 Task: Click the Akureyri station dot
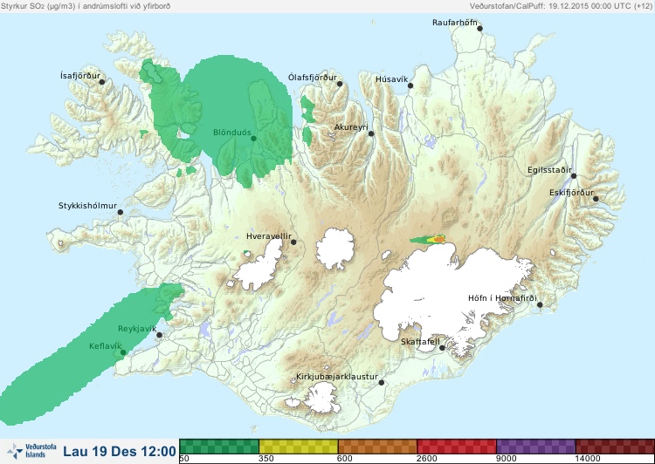371,133
